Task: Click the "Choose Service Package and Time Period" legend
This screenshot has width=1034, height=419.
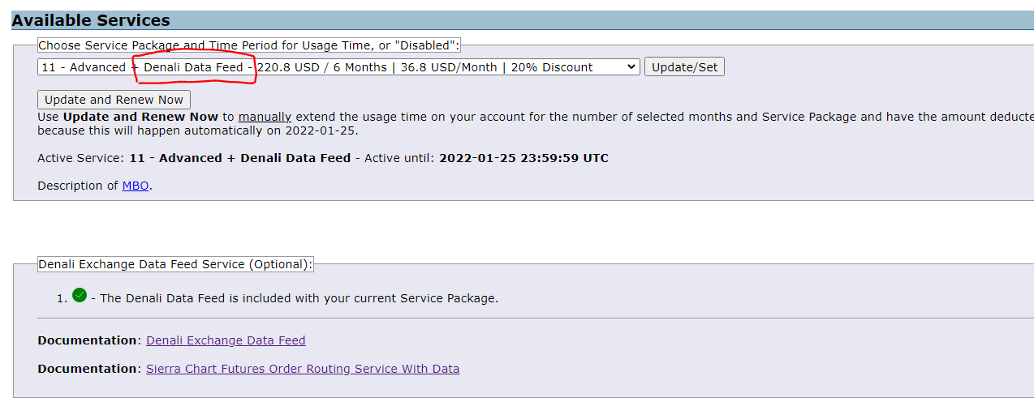Action: coord(248,45)
